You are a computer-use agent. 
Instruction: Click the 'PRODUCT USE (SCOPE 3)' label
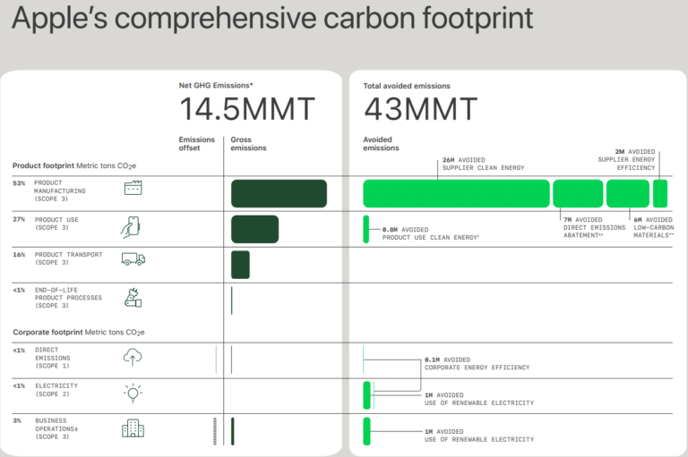pyautogui.click(x=56, y=224)
